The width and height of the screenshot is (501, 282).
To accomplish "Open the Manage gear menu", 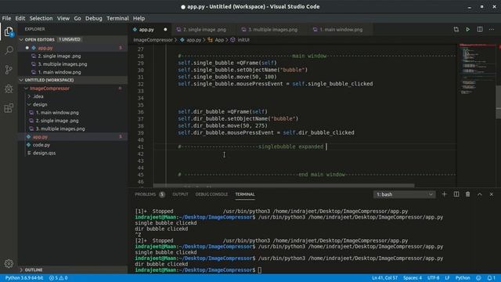I will 9,263.
